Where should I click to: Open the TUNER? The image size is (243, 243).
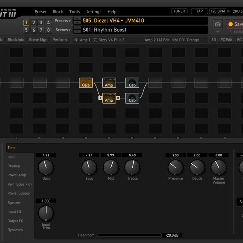point(179,11)
